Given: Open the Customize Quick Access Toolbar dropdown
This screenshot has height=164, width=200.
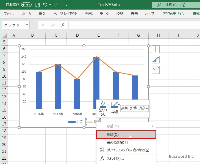Looking at the screenshot, I should pos(66,5).
